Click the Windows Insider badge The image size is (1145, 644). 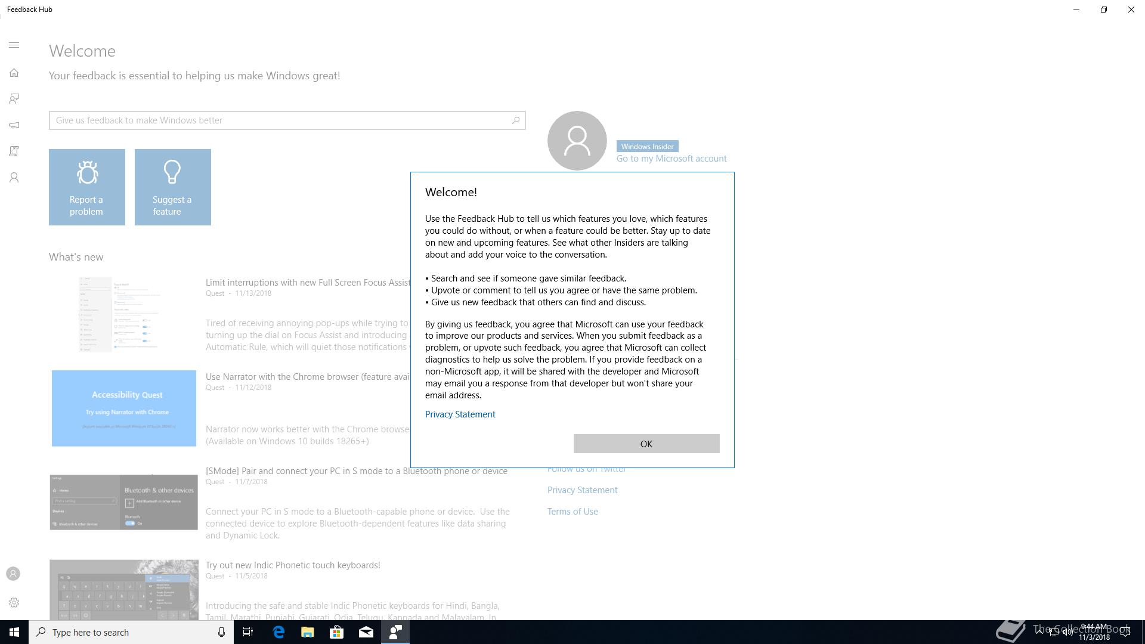pos(647,146)
